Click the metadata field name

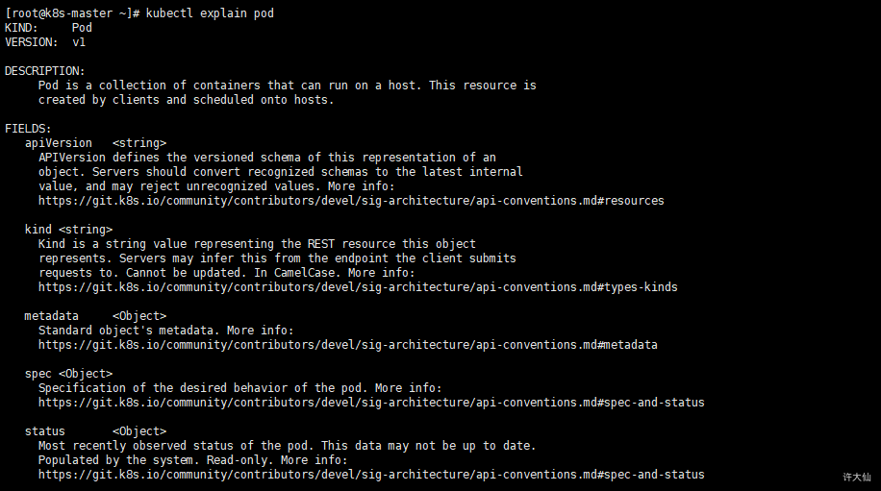point(52,316)
